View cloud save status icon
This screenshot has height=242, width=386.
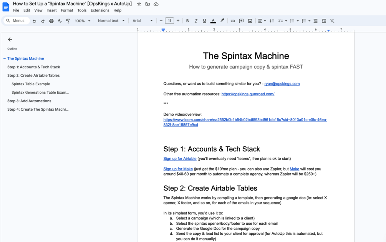tap(156, 4)
